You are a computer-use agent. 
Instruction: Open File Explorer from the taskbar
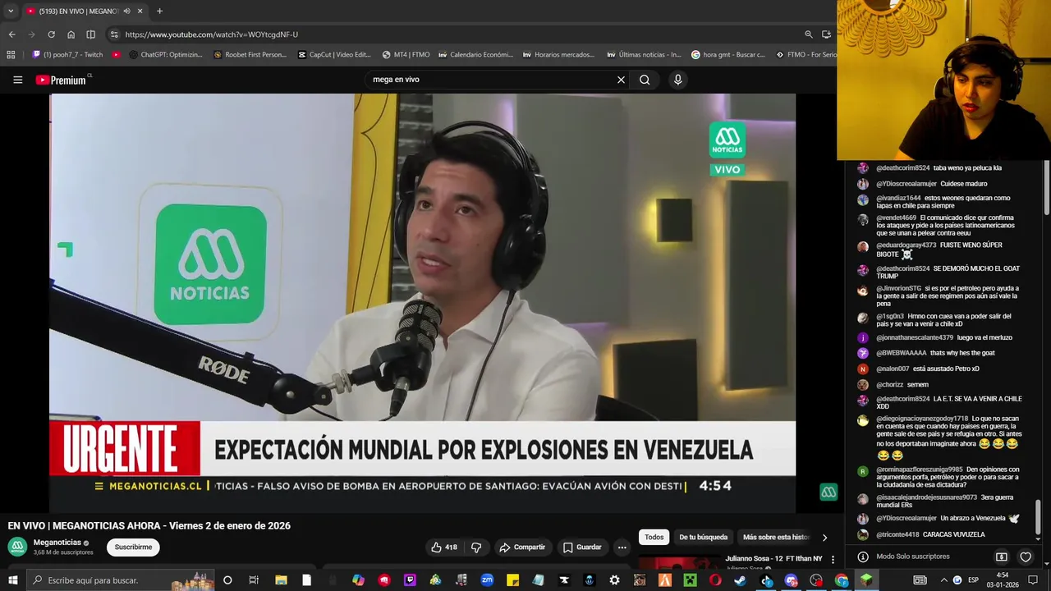pyautogui.click(x=281, y=580)
